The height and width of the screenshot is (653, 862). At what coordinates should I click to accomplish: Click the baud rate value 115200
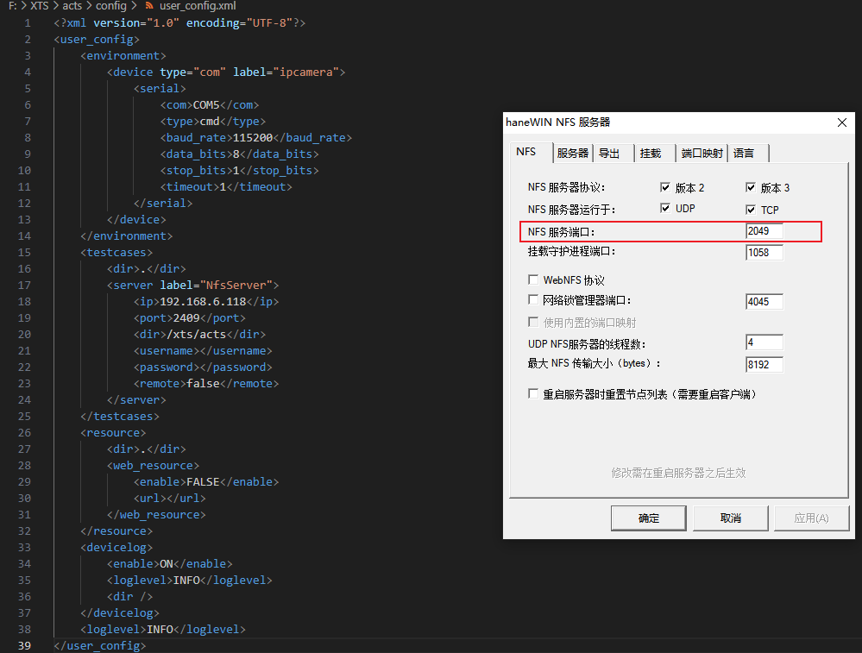click(x=253, y=137)
